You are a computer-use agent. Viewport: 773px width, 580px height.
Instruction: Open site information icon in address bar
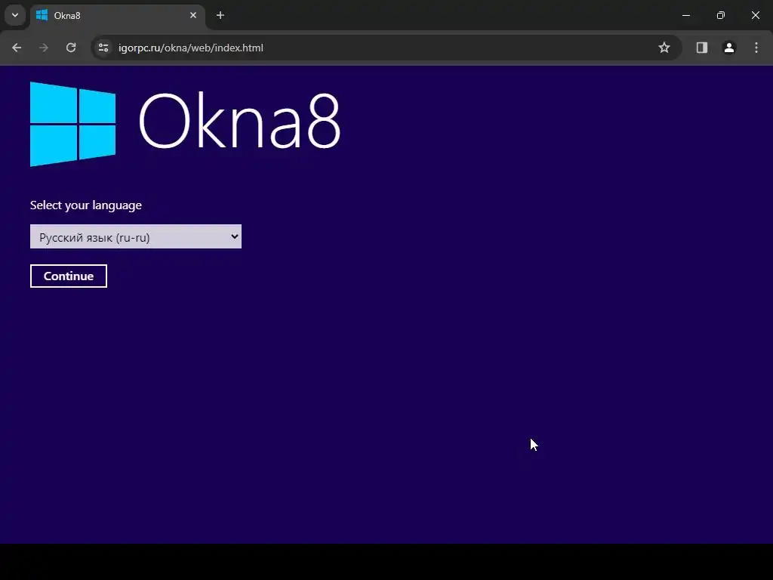coord(103,48)
